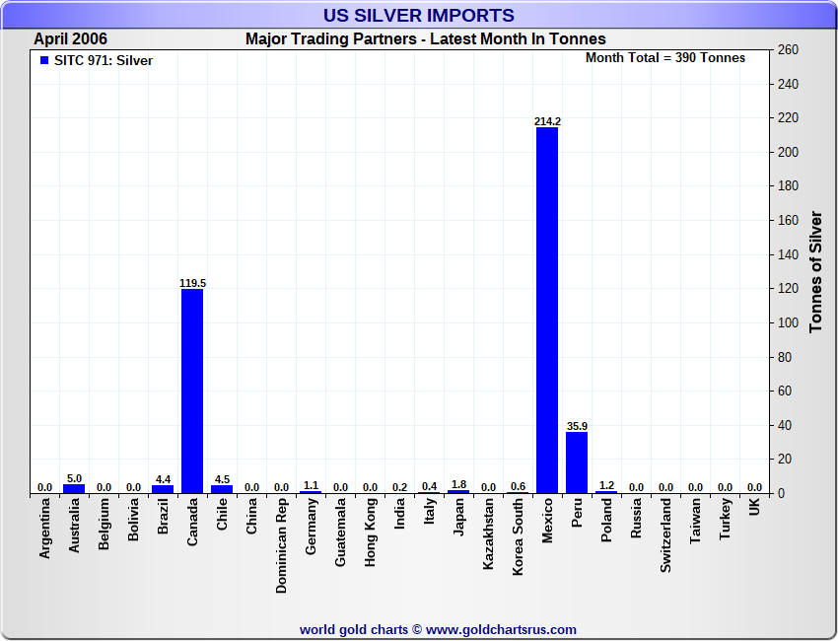
Task: Click the US SILVER IMPORTS title
Action: click(419, 16)
